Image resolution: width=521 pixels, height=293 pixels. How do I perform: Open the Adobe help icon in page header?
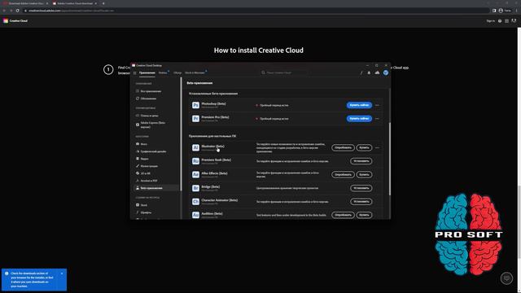pos(500,21)
